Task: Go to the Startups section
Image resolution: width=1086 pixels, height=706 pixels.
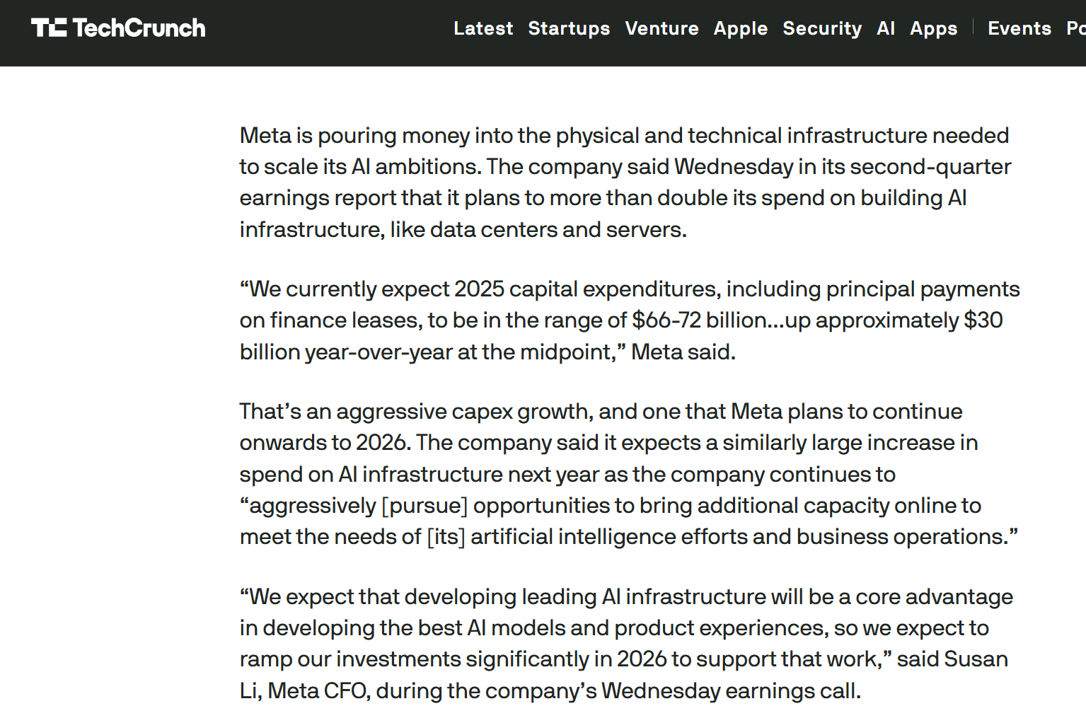Action: tap(569, 28)
